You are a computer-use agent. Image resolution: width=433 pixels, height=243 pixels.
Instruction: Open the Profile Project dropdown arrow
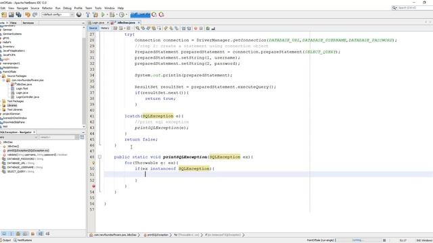(127, 15)
